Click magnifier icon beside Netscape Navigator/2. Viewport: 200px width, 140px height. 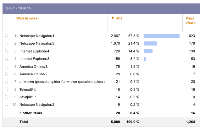coord(6,105)
